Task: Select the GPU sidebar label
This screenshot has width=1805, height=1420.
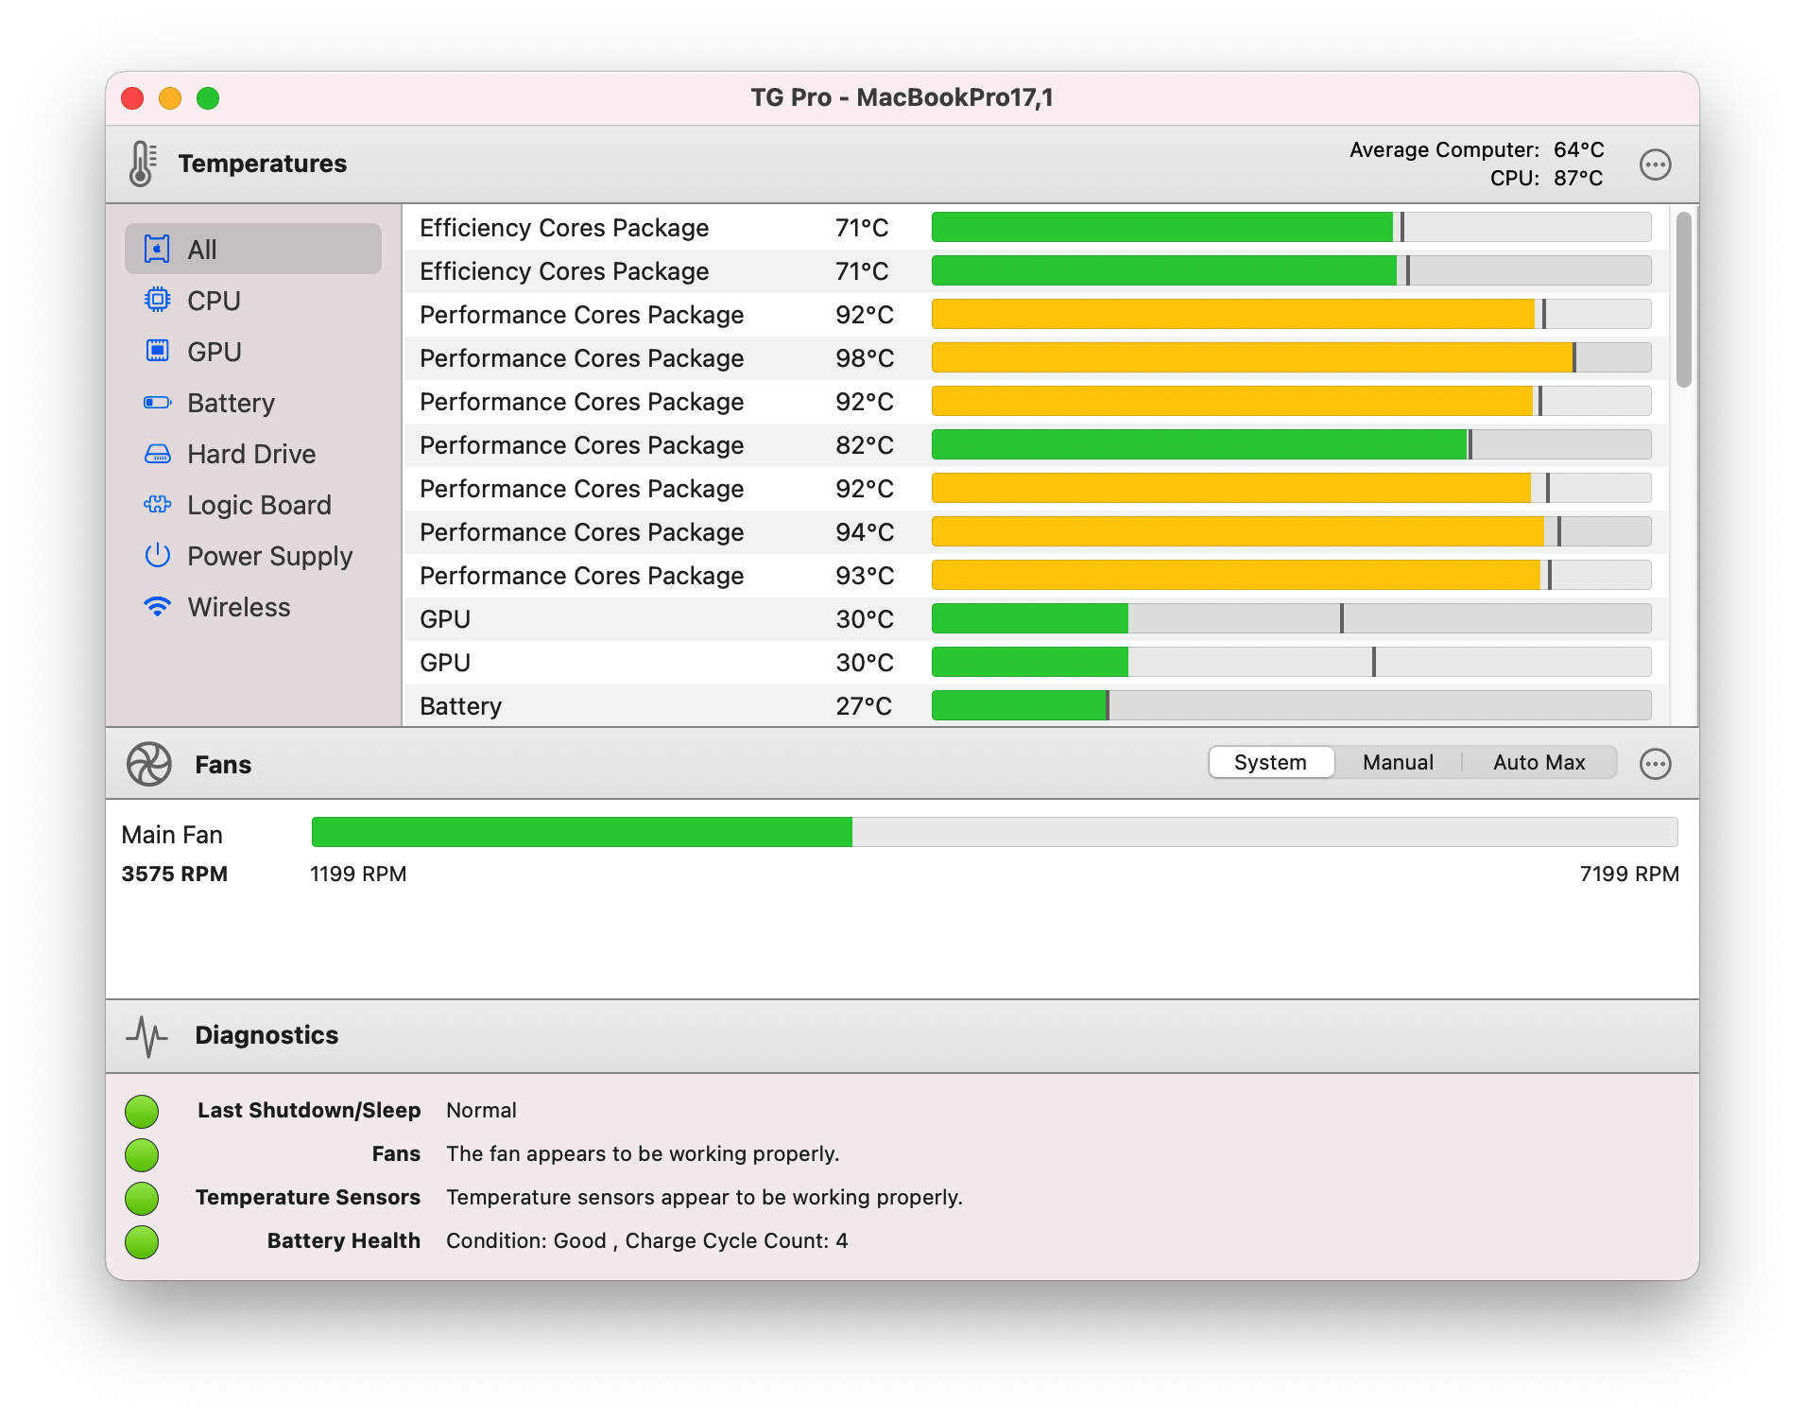Action: [215, 352]
